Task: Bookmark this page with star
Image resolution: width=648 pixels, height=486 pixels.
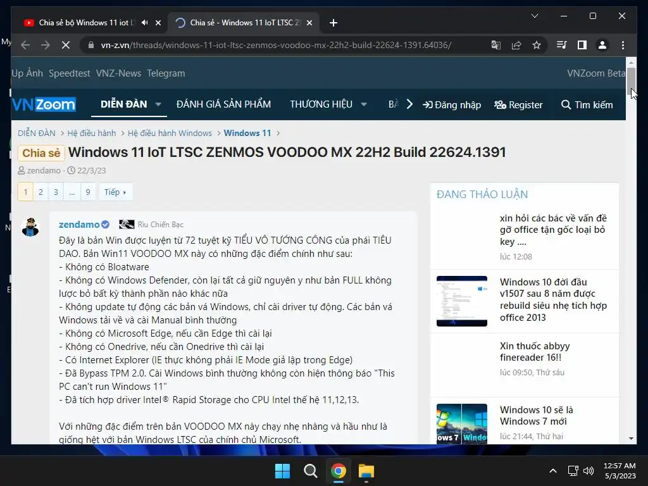Action: click(x=537, y=45)
